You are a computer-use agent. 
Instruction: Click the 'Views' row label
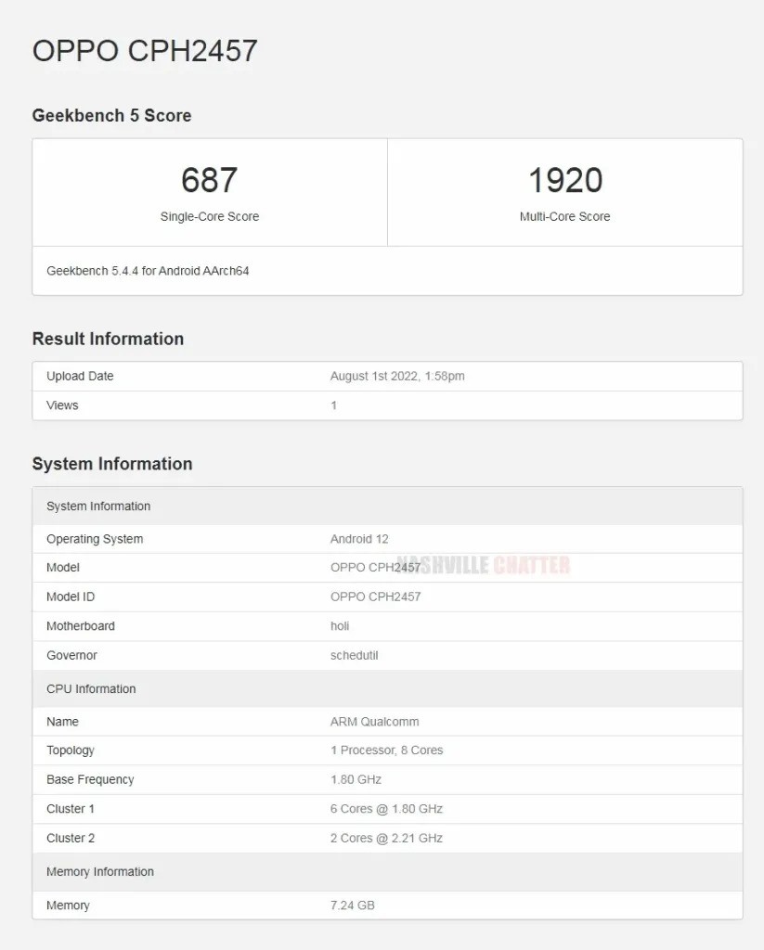click(62, 405)
